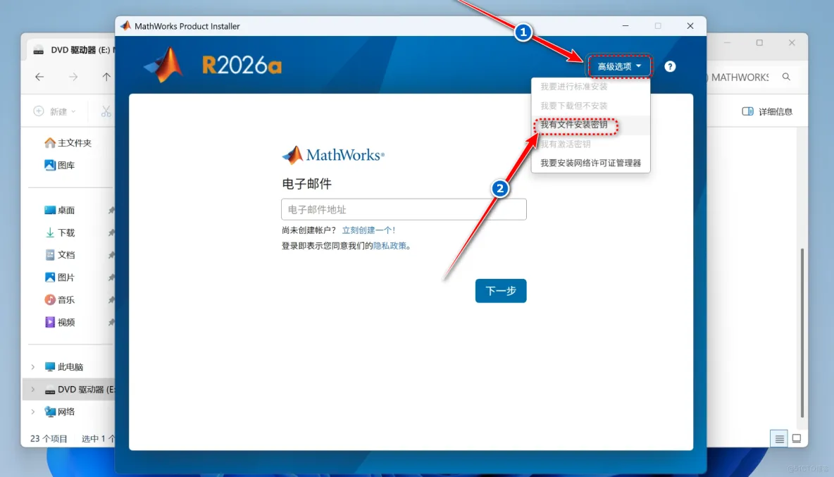Click the MathWorks logo in installer title bar
Image resolution: width=834 pixels, height=477 pixels.
coord(125,26)
